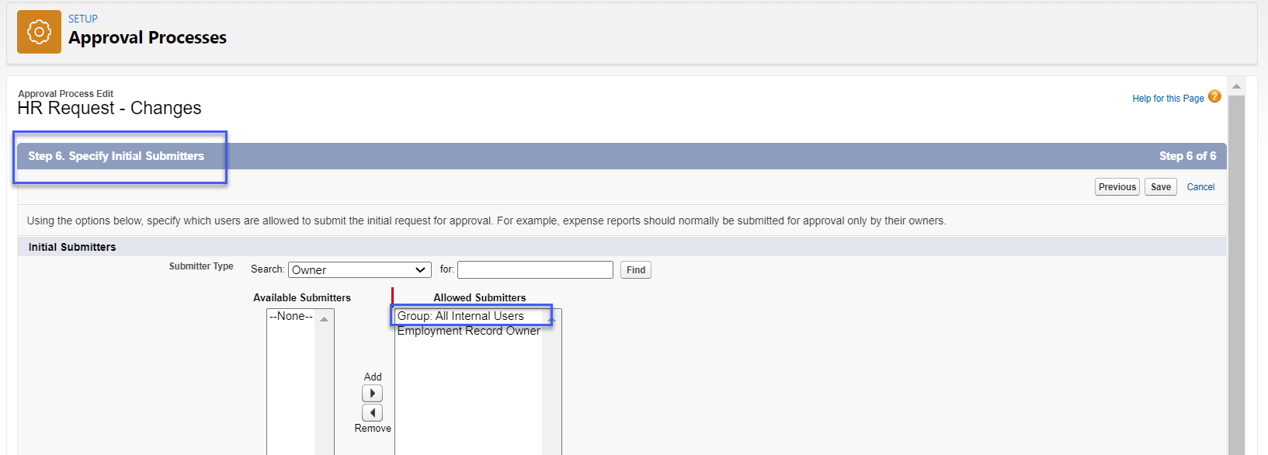Focus the 'for' search text field
This screenshot has height=455, width=1268.
click(x=535, y=270)
